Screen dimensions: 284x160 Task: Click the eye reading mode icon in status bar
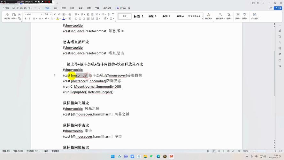pyautogui.click(x=208, y=151)
